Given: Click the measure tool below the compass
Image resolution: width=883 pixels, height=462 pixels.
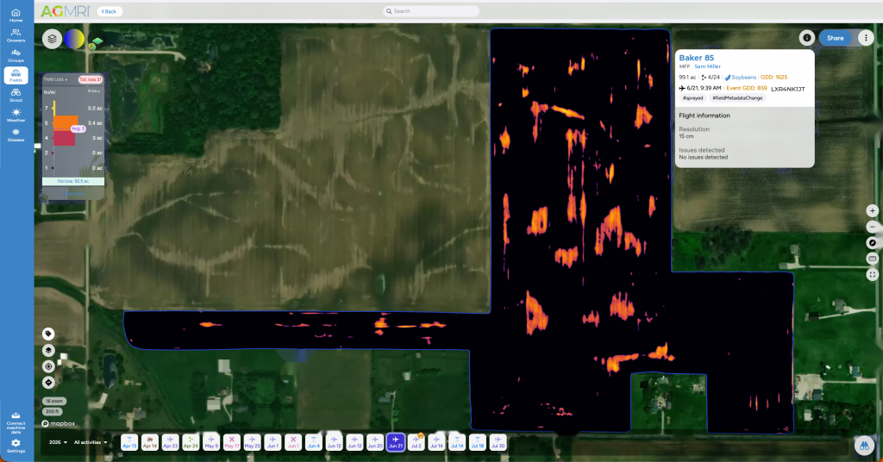Looking at the screenshot, I should [873, 259].
